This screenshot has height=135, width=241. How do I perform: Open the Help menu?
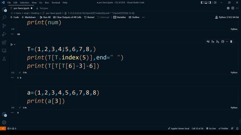(x=65, y=3)
